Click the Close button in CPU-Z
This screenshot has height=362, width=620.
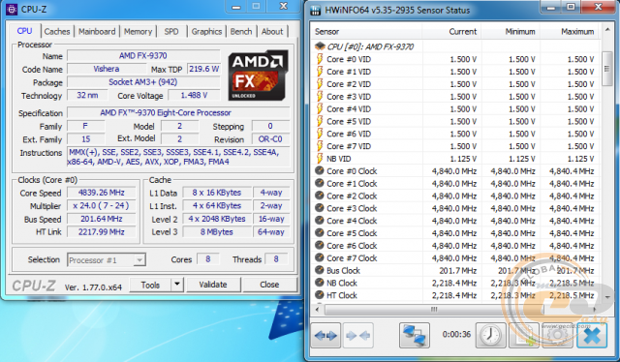pos(269,285)
